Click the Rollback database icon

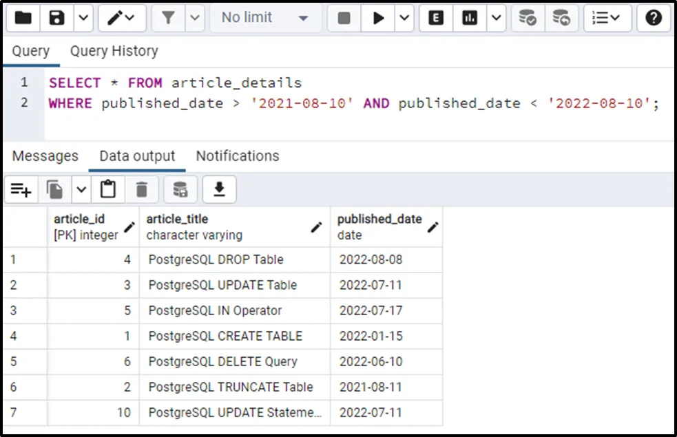(x=561, y=18)
